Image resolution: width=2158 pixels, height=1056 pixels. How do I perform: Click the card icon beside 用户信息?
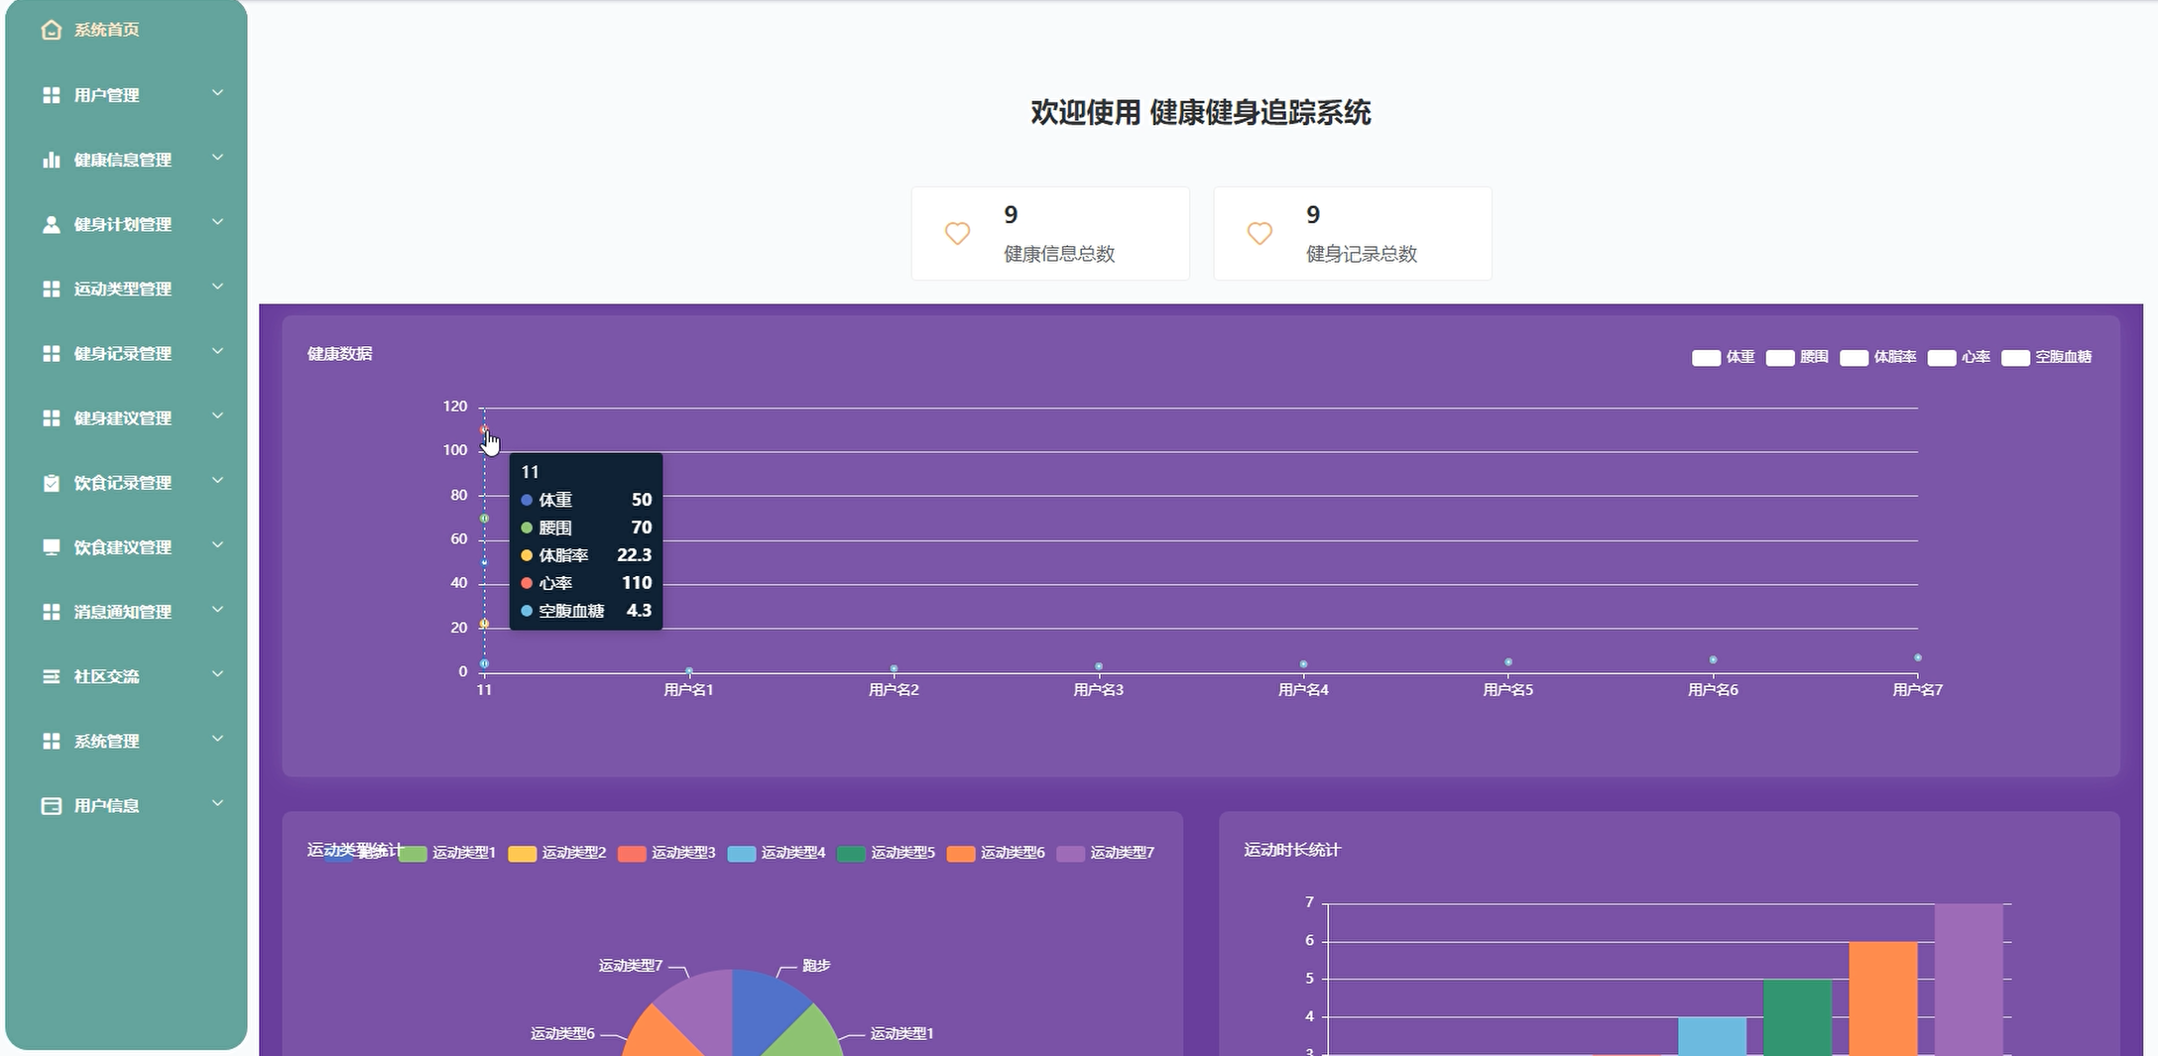tap(52, 805)
